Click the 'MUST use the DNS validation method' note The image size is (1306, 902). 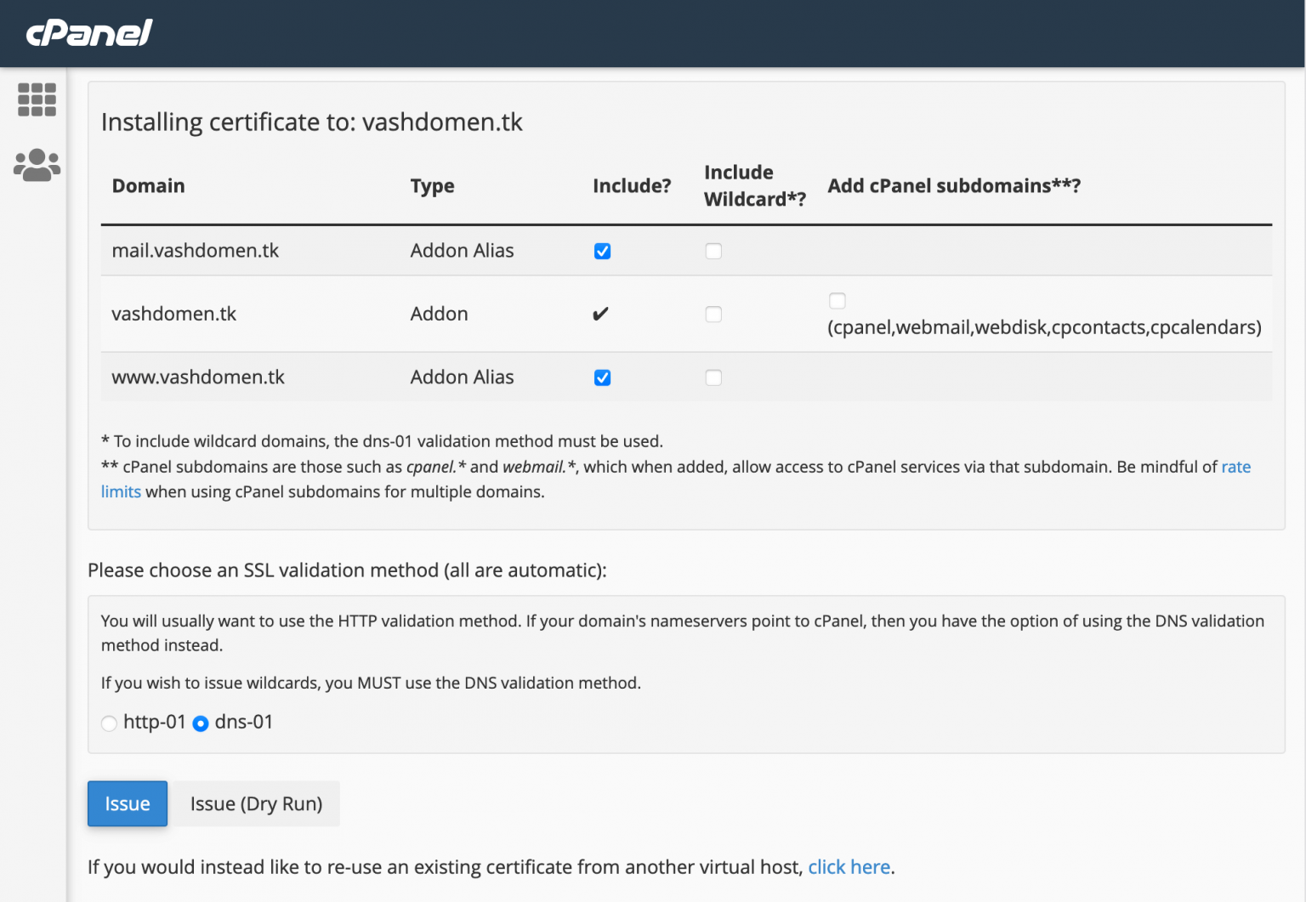tap(371, 683)
